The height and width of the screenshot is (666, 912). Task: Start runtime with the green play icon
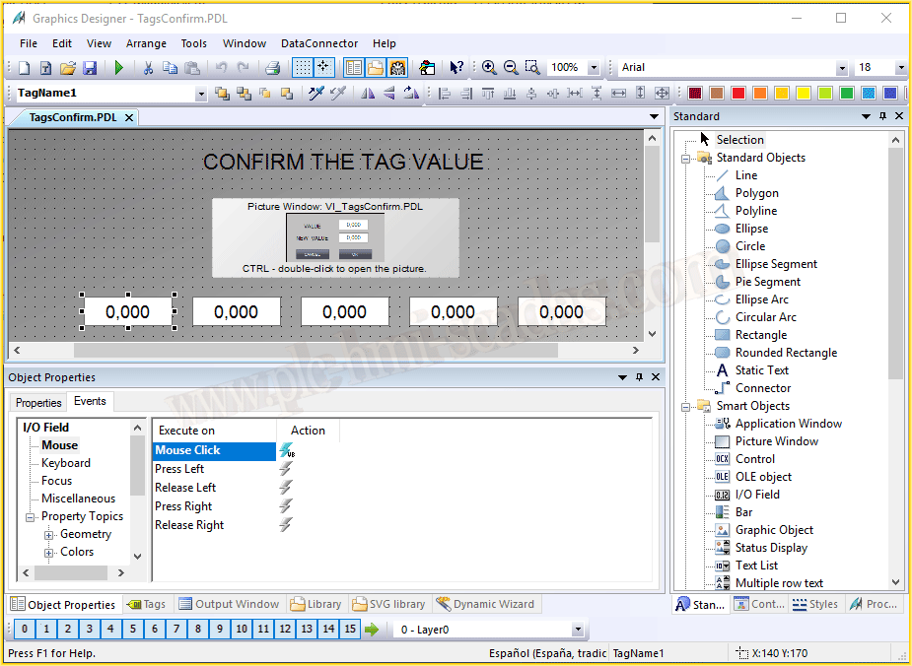point(119,68)
